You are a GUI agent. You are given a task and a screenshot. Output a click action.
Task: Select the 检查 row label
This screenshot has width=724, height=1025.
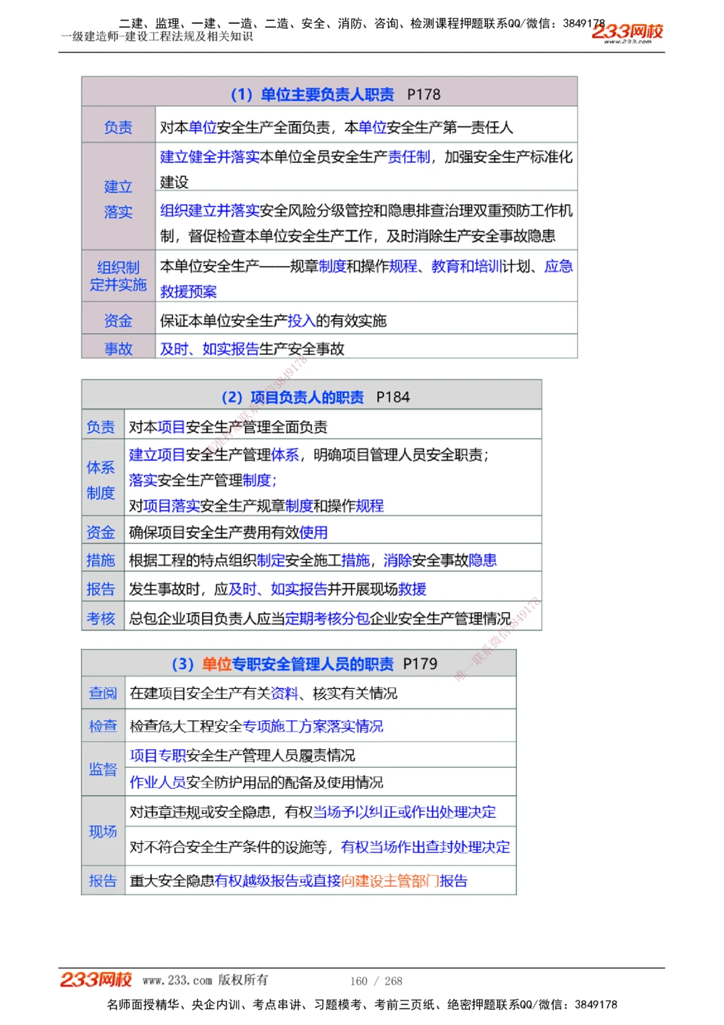[103, 727]
